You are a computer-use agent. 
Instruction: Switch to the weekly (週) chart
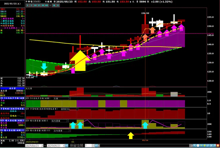click(54, 5)
